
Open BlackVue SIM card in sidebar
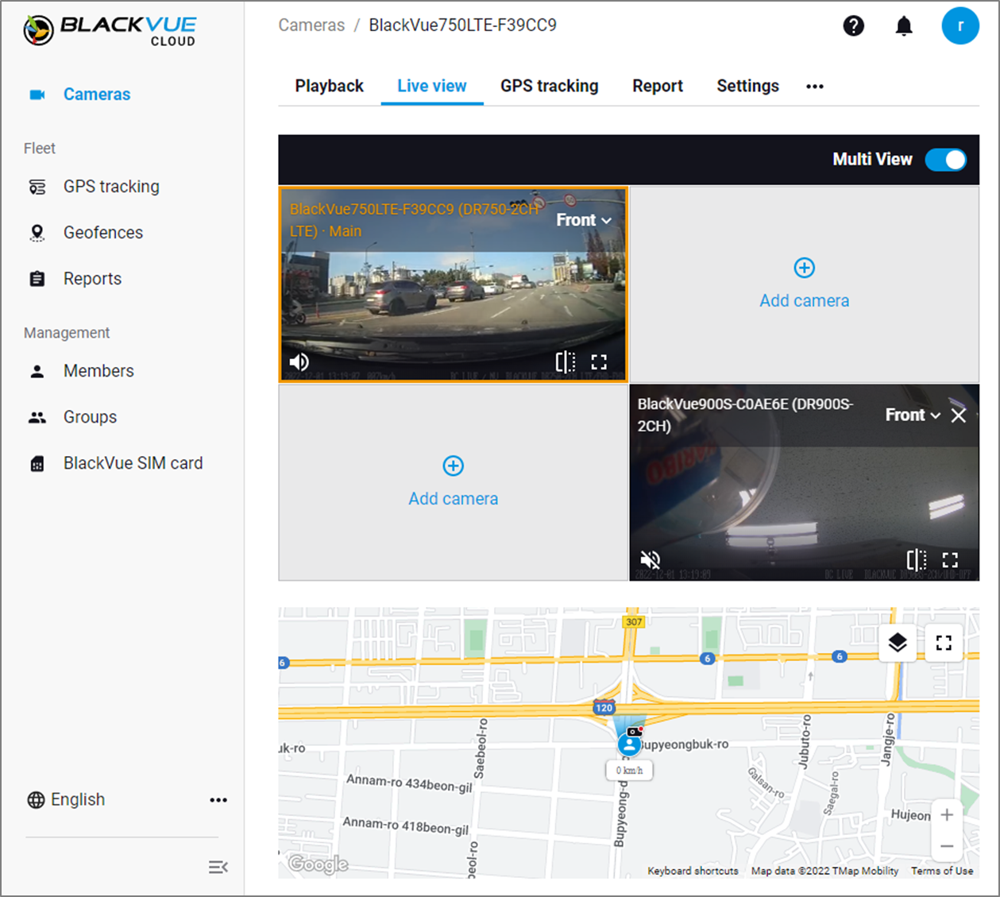[x=133, y=463]
